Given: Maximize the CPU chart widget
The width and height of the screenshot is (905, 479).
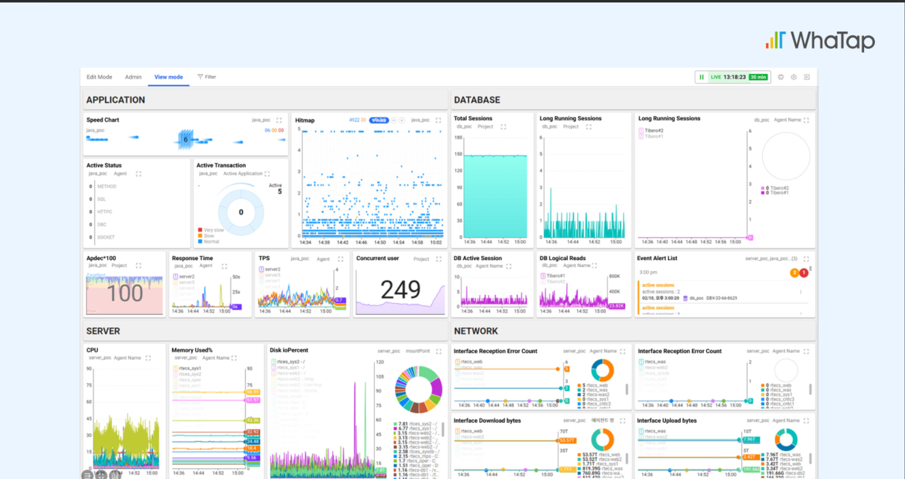Looking at the screenshot, I should pyautogui.click(x=148, y=358).
